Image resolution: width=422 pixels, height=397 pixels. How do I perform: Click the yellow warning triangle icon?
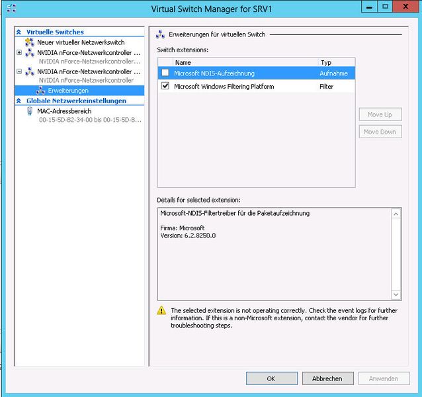(x=161, y=310)
